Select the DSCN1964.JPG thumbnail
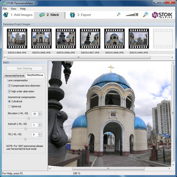This screenshot has width=177, height=177. pos(17,39)
